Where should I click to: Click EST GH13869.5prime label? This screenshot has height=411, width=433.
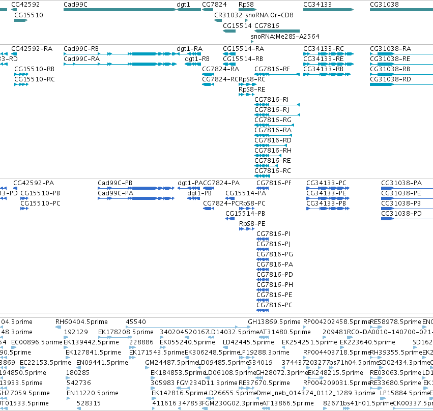pyautogui.click(x=274, y=322)
